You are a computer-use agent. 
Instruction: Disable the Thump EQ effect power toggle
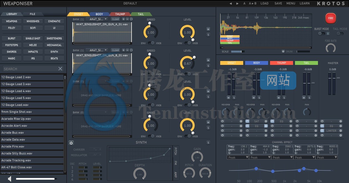(272, 121)
